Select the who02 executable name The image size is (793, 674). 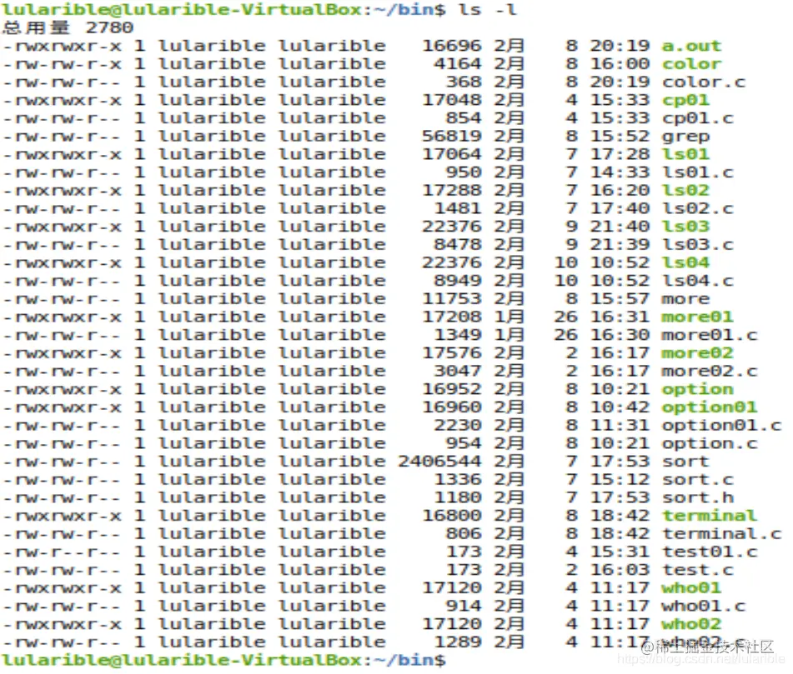[x=690, y=624]
